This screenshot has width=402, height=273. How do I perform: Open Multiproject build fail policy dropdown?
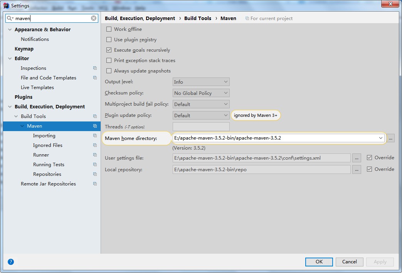coord(201,104)
